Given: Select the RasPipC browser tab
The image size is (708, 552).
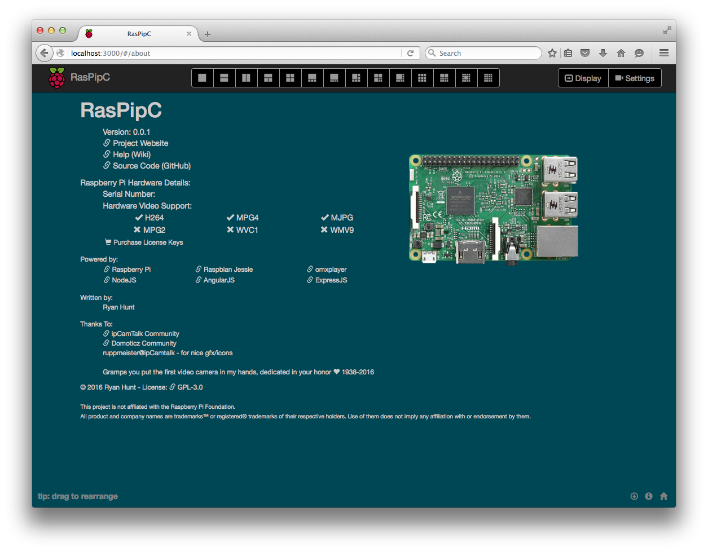Looking at the screenshot, I should (x=139, y=34).
